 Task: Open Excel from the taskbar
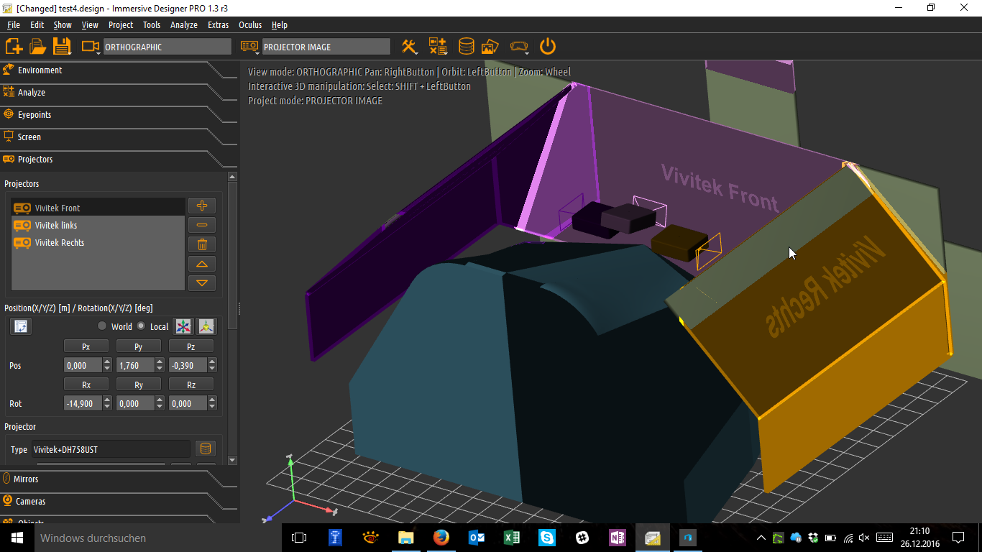(x=511, y=538)
